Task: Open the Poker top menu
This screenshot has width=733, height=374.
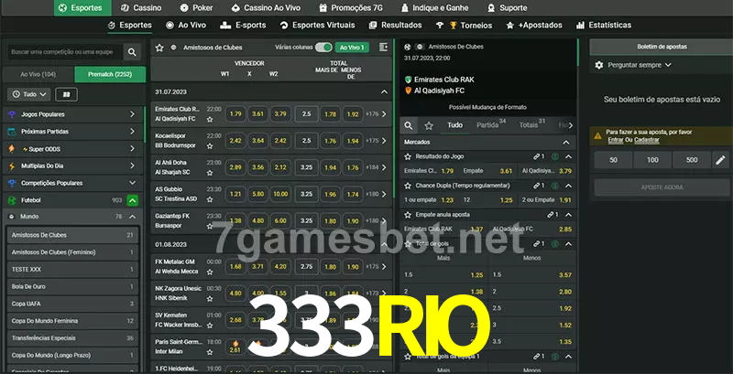Action: [x=197, y=8]
